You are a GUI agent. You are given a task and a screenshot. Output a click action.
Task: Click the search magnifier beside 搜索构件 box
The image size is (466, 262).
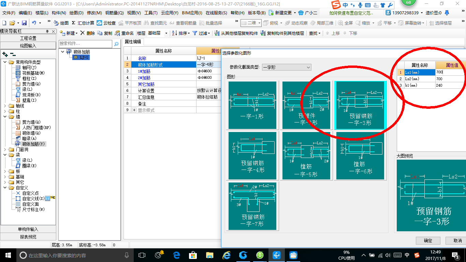pyautogui.click(x=116, y=44)
